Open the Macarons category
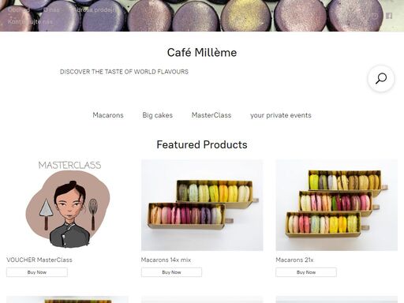 108,115
